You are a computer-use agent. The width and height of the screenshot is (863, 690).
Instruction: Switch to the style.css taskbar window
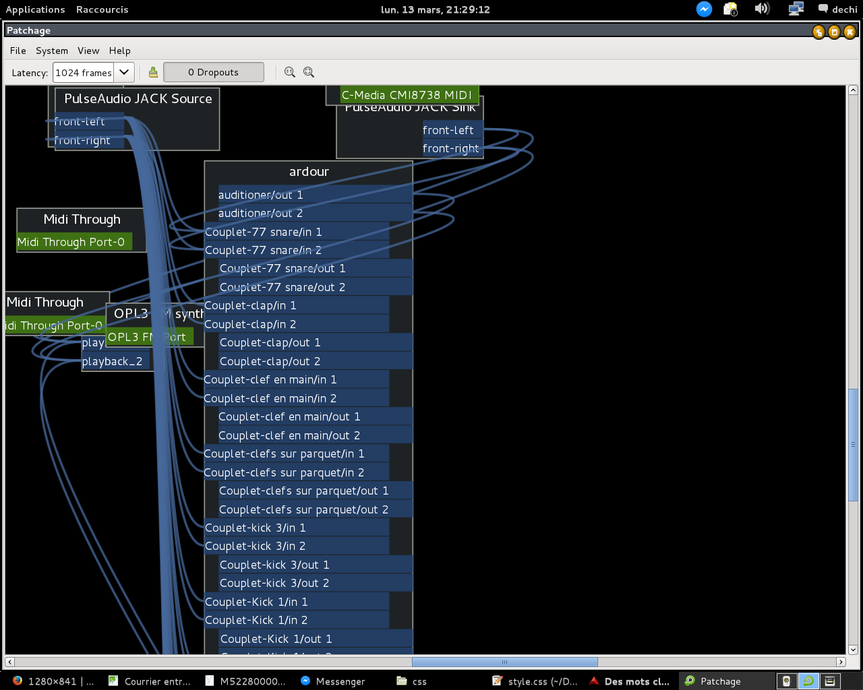point(535,681)
